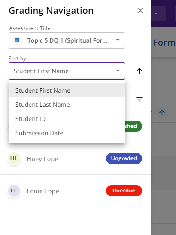Screen dimensions: 176x235
Task: Click the blue discussion icon in Assessment Title
Action: pos(17,40)
